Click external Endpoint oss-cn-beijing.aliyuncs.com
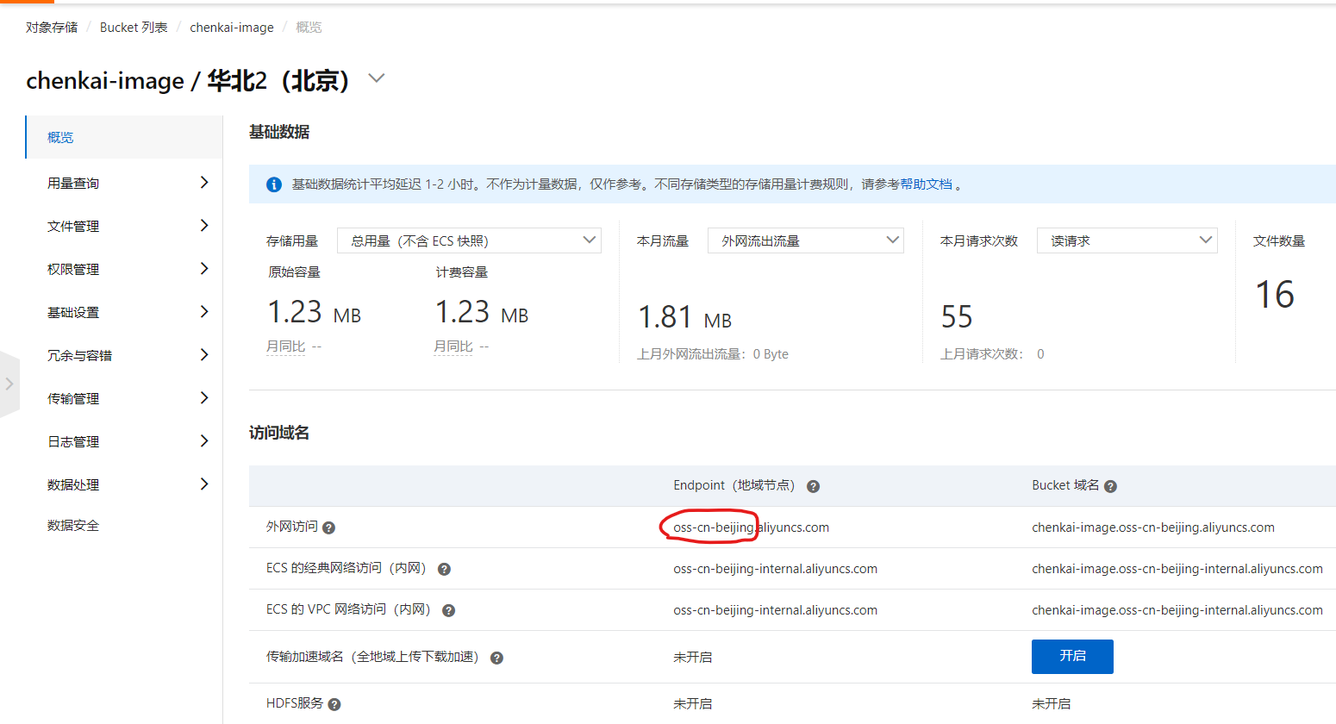Image resolution: width=1336 pixels, height=724 pixels. pyautogui.click(x=751, y=527)
